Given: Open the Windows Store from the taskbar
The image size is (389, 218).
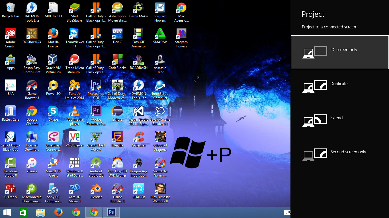Looking at the screenshot, I should click(x=23, y=212).
